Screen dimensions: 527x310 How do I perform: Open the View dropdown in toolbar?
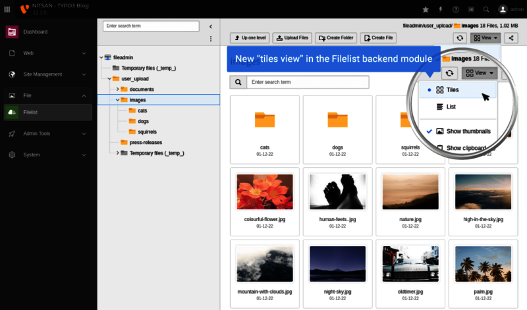pyautogui.click(x=485, y=38)
